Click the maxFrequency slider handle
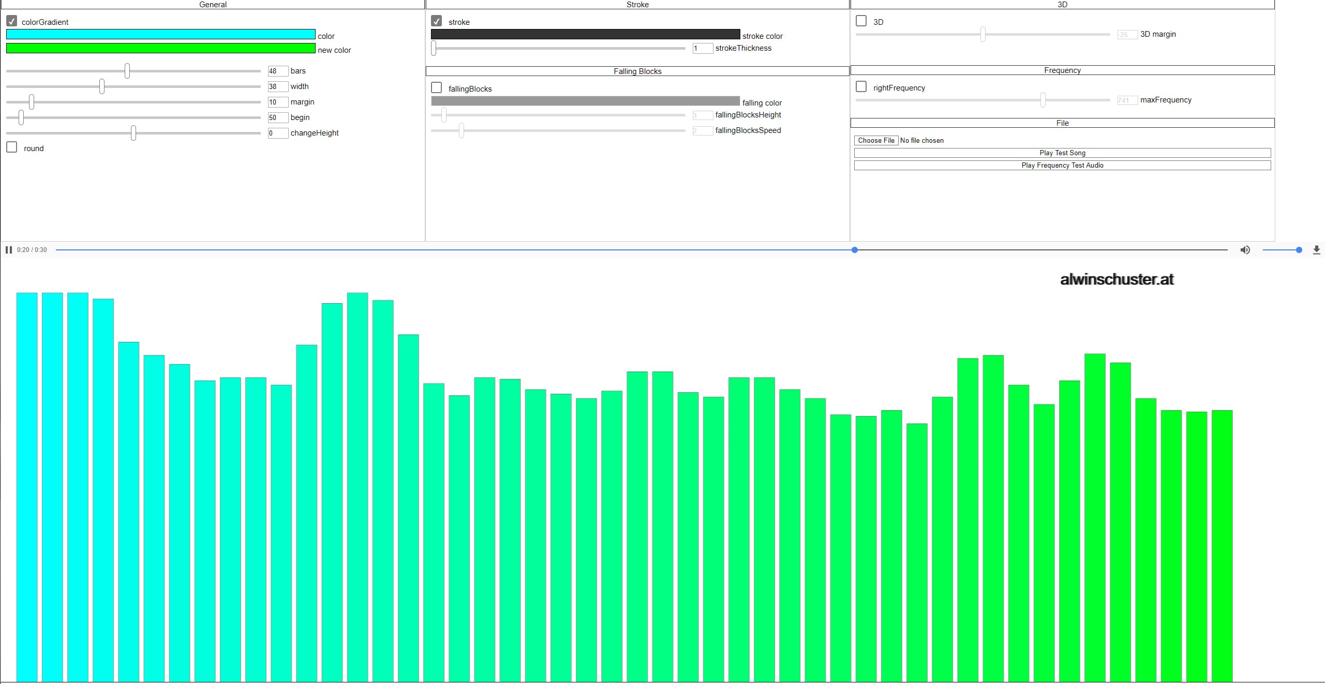The height and width of the screenshot is (684, 1325). (1043, 100)
